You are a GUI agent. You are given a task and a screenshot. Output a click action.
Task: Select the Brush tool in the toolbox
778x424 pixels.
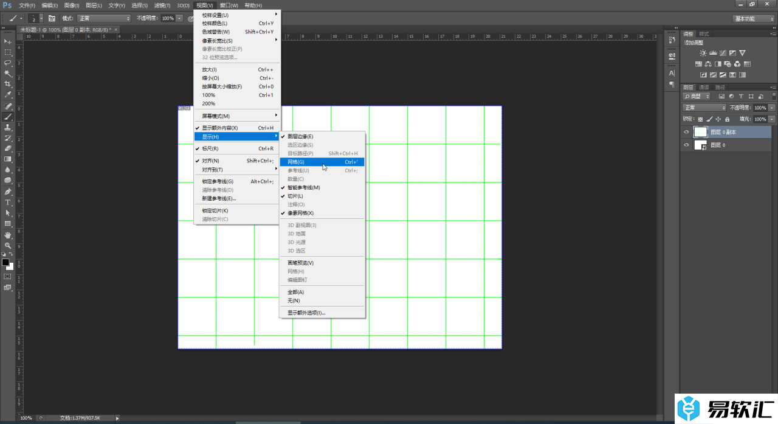point(8,117)
